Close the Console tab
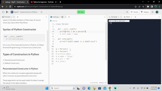This screenshot has width=162, height=91. [121, 17]
